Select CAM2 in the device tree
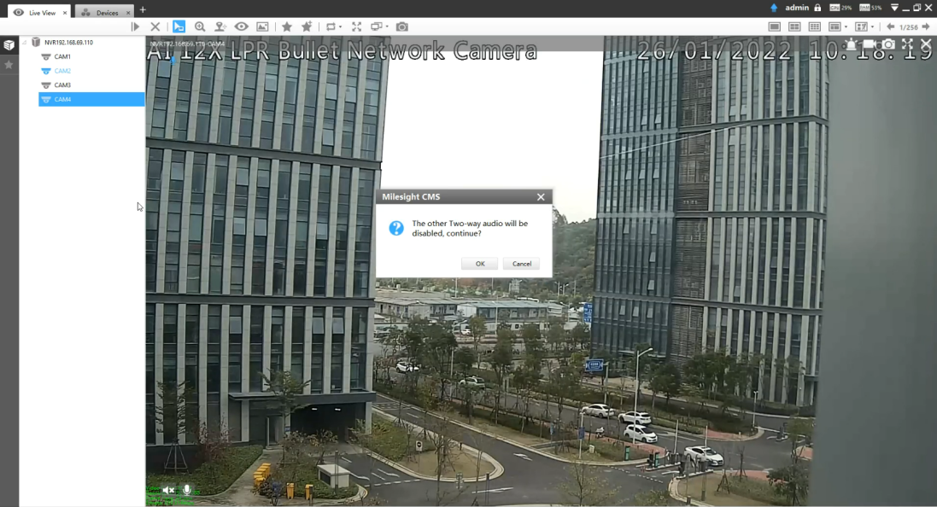937x507 pixels. [x=62, y=71]
